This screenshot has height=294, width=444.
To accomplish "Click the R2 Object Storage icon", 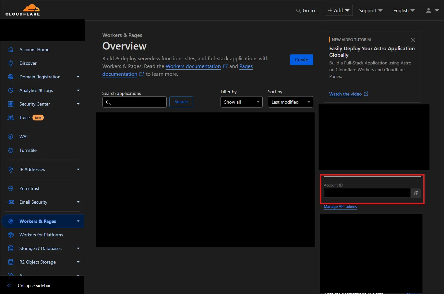I will (x=11, y=262).
